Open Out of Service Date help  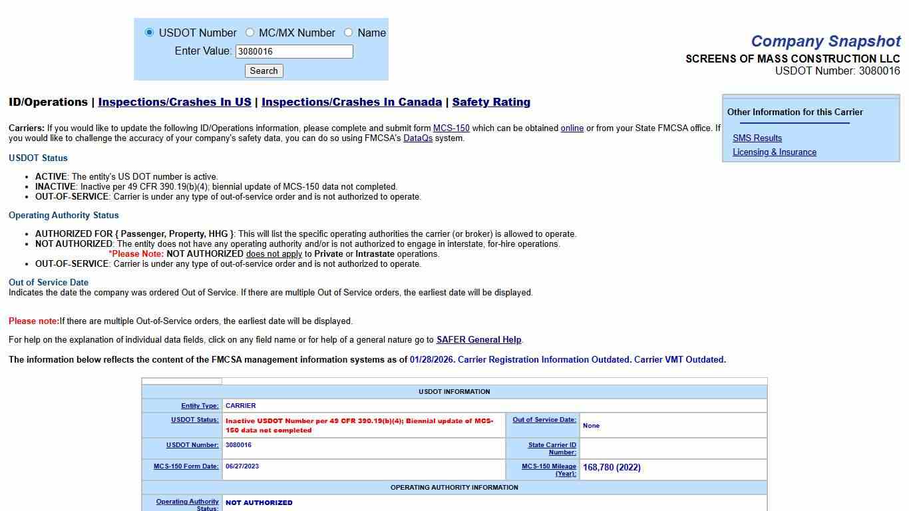[x=544, y=420]
